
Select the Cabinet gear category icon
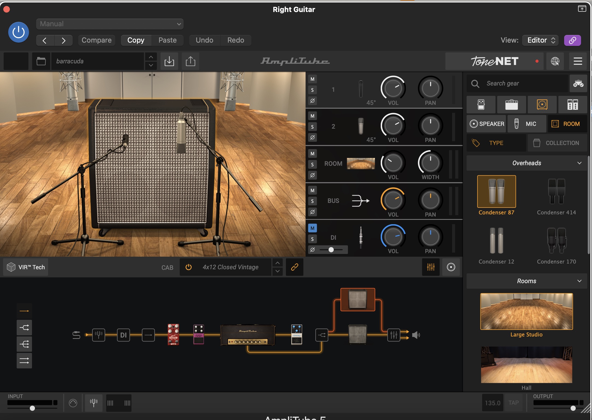click(542, 105)
